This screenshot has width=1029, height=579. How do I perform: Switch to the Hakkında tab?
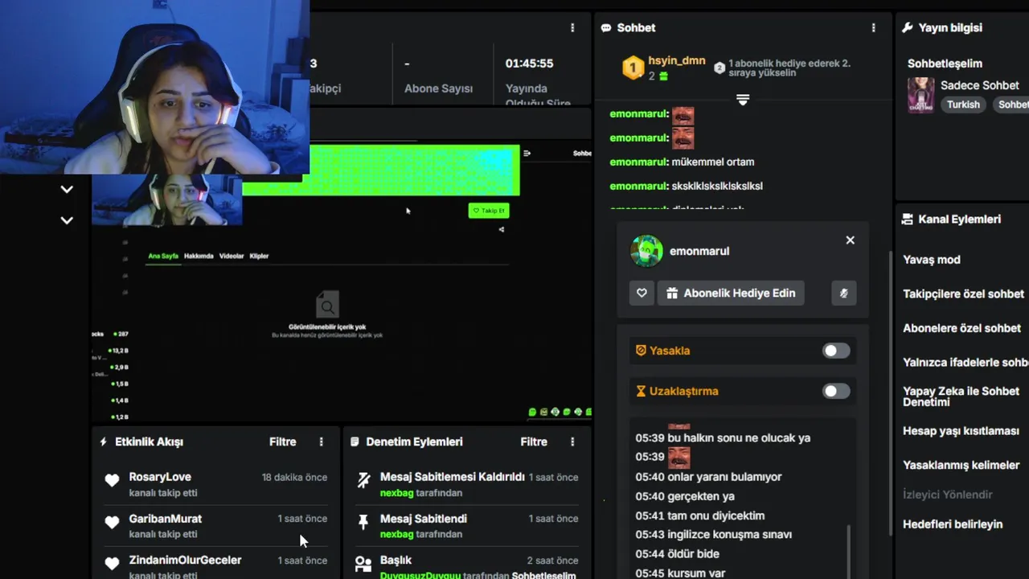tap(199, 256)
